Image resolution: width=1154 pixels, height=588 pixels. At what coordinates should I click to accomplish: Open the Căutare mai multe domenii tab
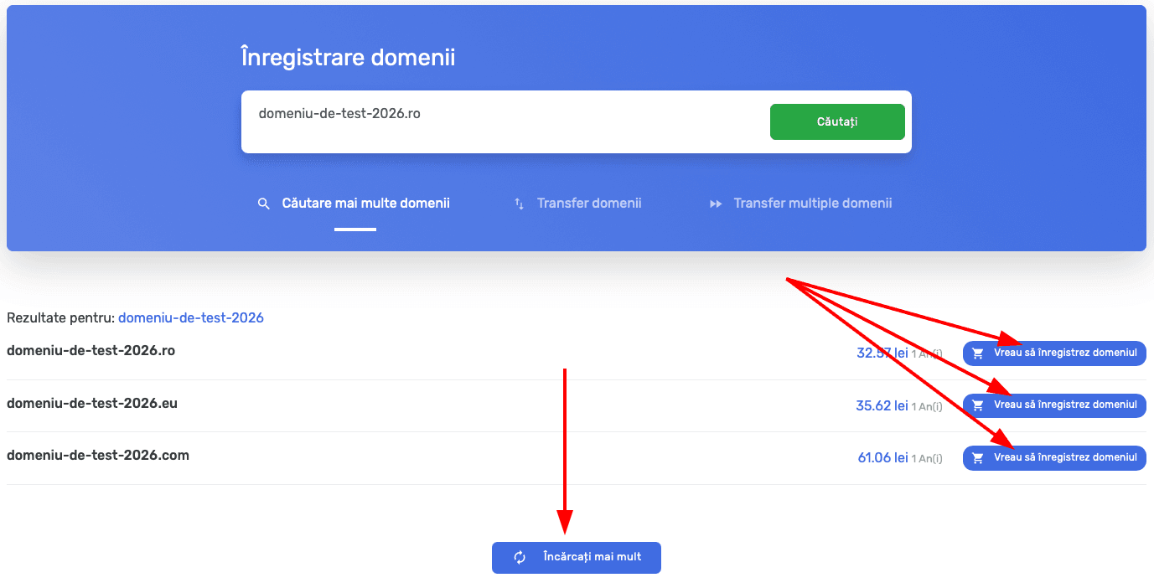coord(365,204)
